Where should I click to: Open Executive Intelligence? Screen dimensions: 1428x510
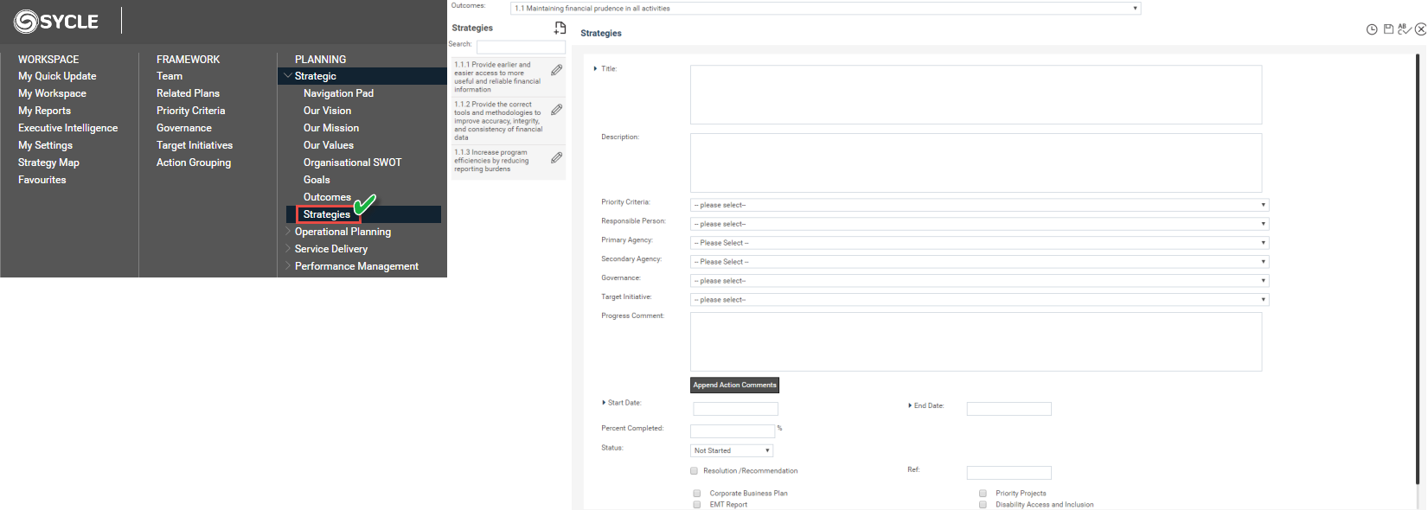click(x=67, y=128)
